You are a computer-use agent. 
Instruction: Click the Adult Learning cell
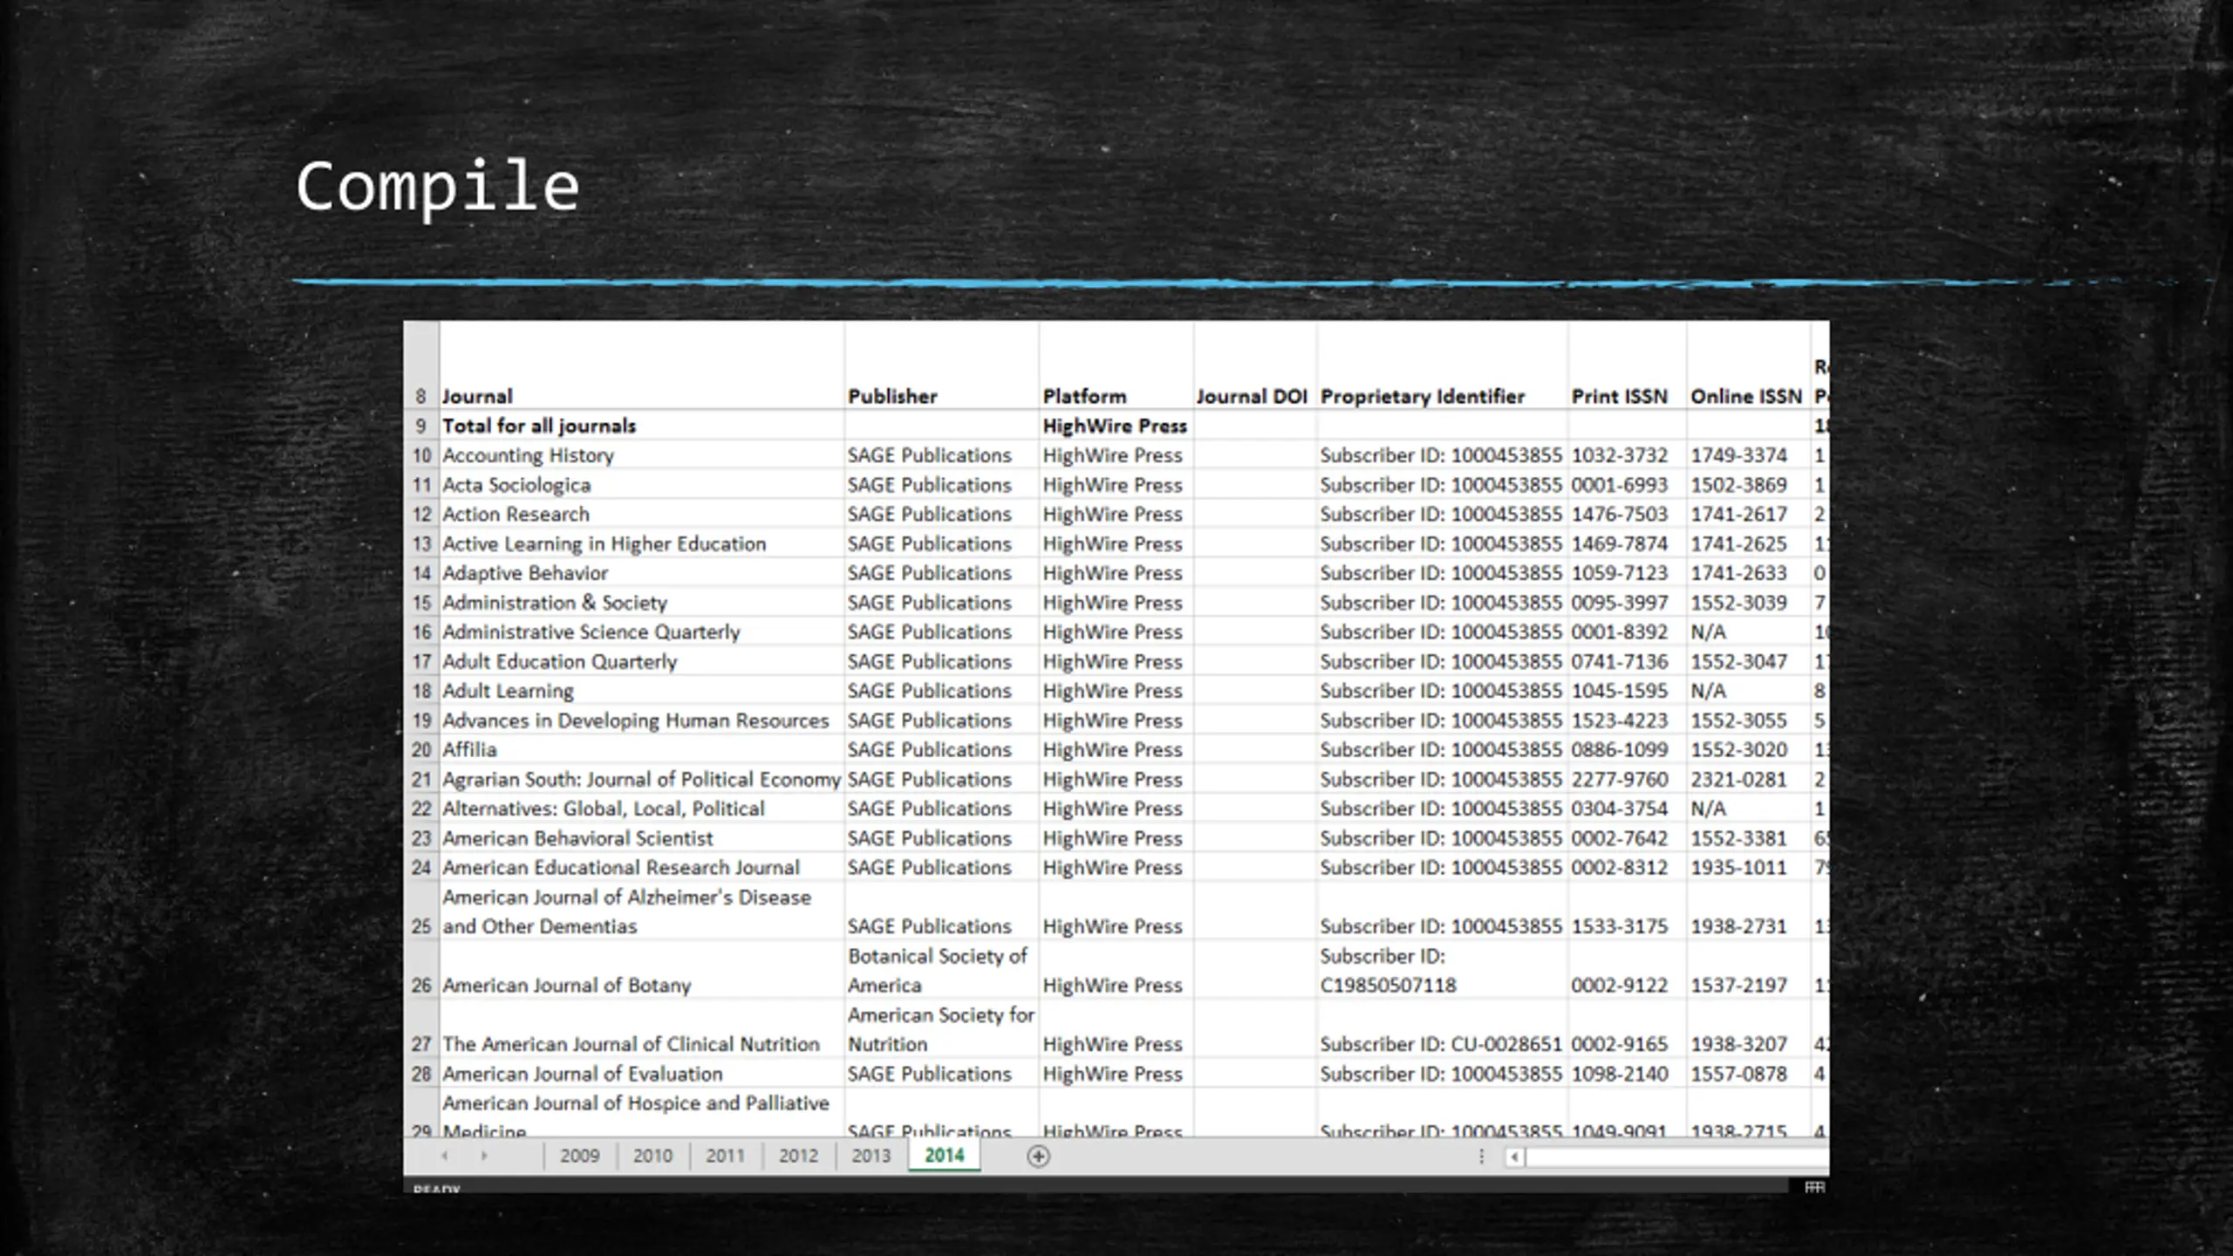tap(641, 691)
